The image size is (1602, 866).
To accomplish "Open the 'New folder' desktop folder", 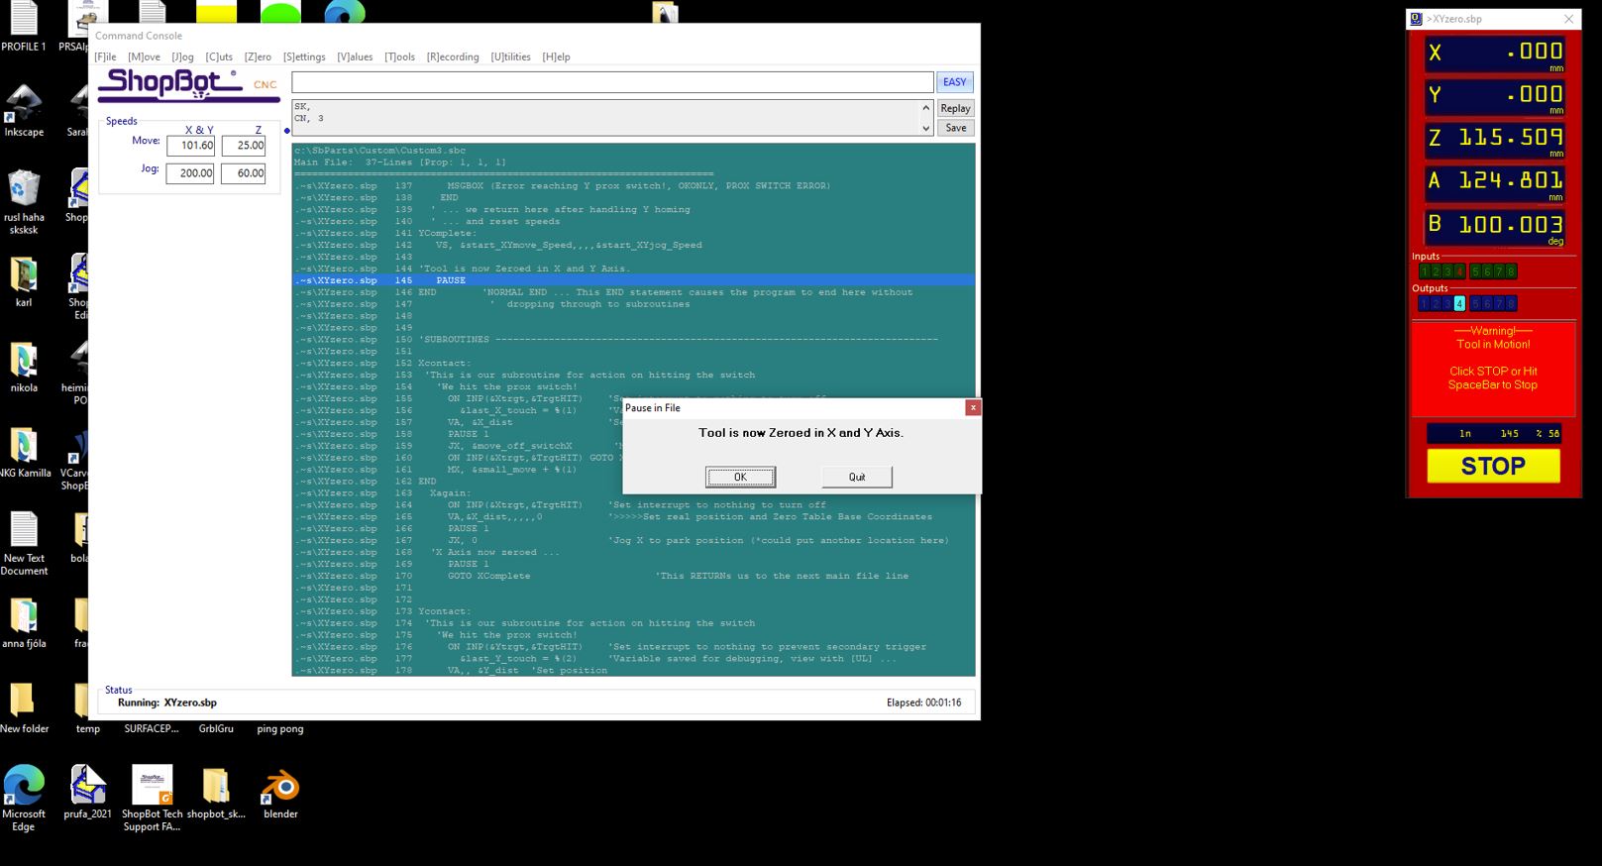I will pyautogui.click(x=24, y=707).
